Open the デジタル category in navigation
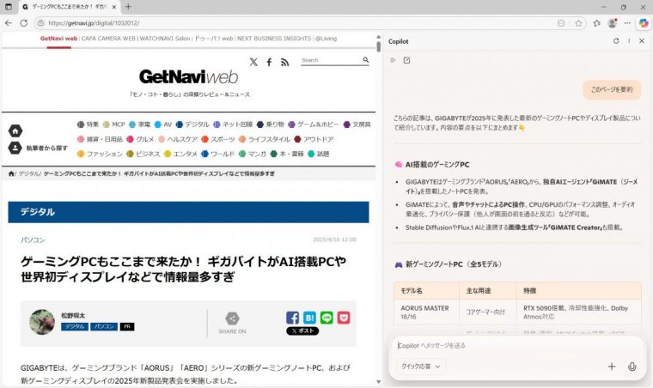The height and width of the screenshot is (388, 653). (192, 124)
